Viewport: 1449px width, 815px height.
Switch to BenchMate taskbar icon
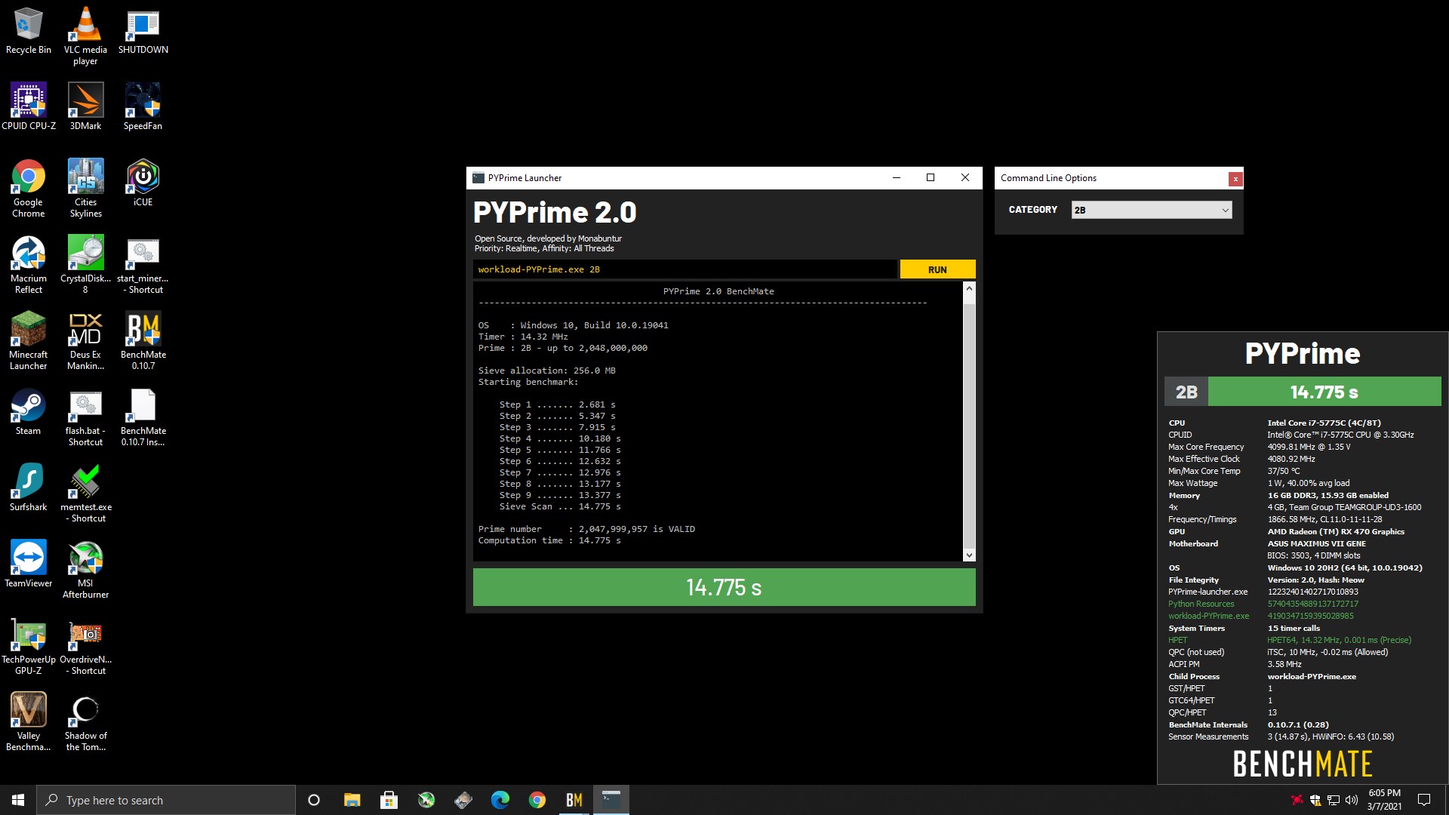tap(574, 800)
